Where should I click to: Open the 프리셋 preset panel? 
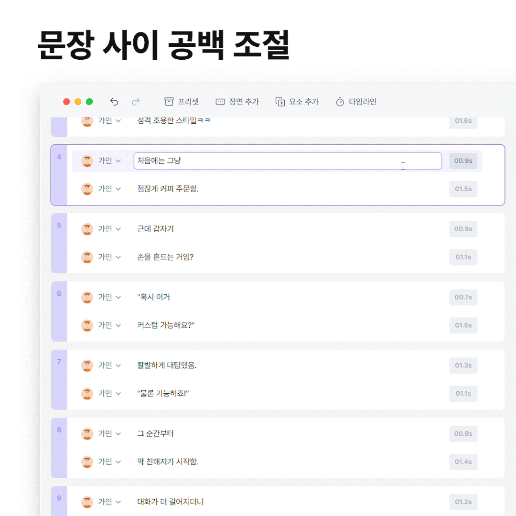182,102
